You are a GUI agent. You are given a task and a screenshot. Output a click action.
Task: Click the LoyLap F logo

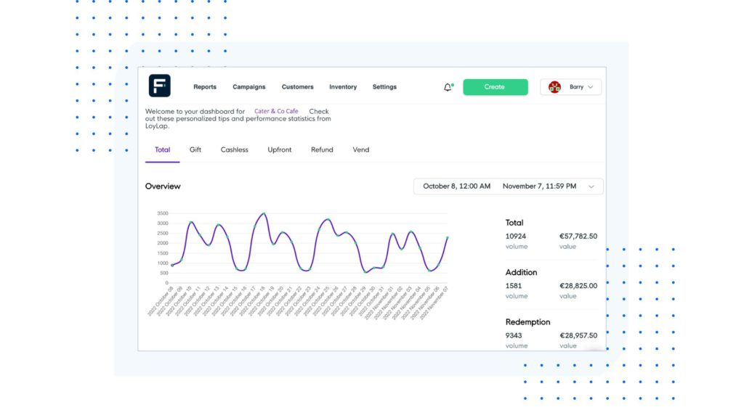coord(161,86)
